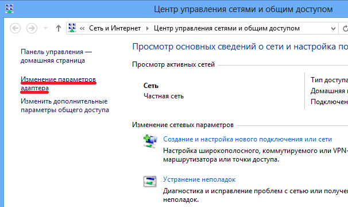This screenshot has width=348, height=207.
Task: Open Устранение неполадок link
Action: pyautogui.click(x=199, y=179)
